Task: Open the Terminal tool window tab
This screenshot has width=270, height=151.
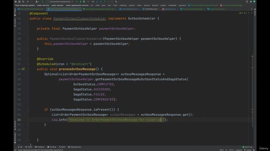Action: [x=52, y=147]
